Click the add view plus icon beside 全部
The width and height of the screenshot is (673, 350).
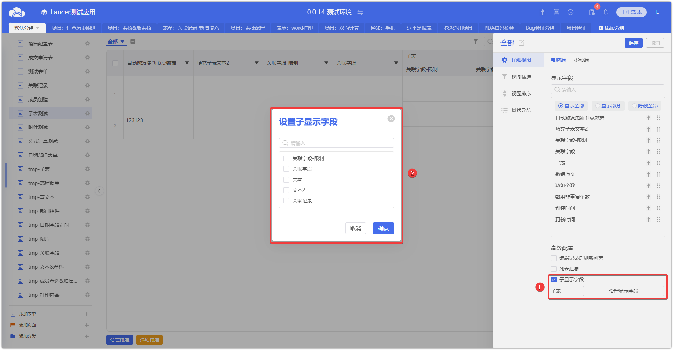(133, 42)
